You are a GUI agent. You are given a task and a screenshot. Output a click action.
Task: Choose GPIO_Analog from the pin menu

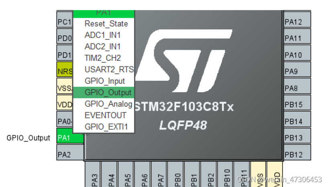tap(104, 104)
